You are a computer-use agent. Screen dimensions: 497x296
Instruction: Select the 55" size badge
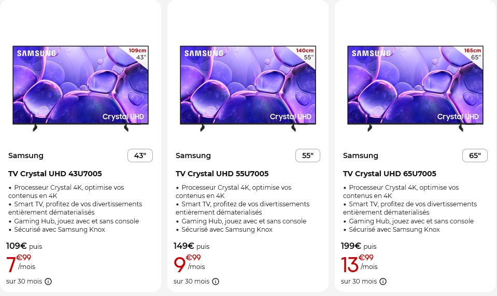point(308,156)
